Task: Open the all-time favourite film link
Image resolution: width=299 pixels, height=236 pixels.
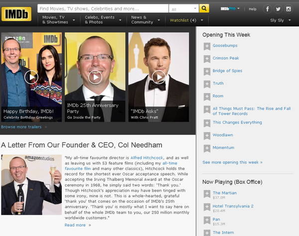Action: [x=121, y=166]
